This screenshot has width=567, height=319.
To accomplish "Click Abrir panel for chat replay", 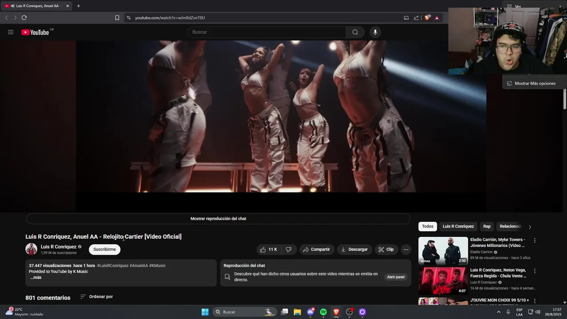I will point(396,277).
